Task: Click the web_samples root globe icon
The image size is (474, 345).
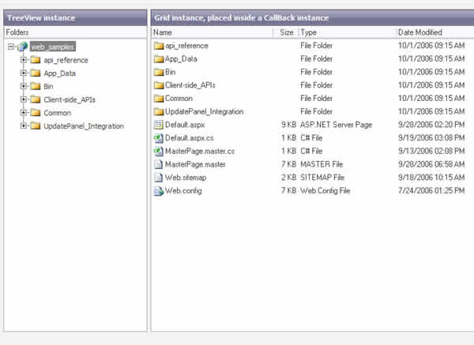Action: 22,47
